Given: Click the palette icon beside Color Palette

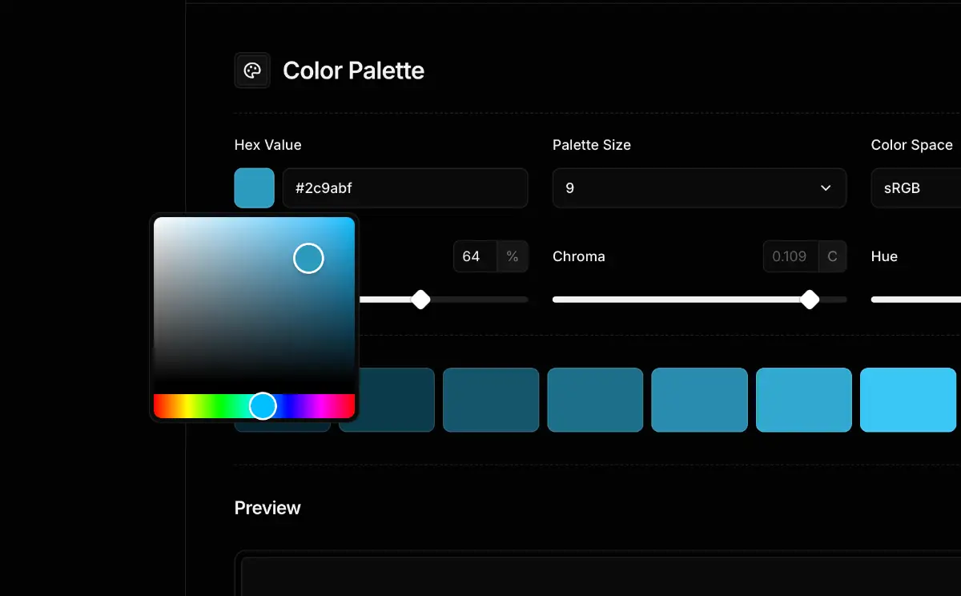Looking at the screenshot, I should 252,70.
